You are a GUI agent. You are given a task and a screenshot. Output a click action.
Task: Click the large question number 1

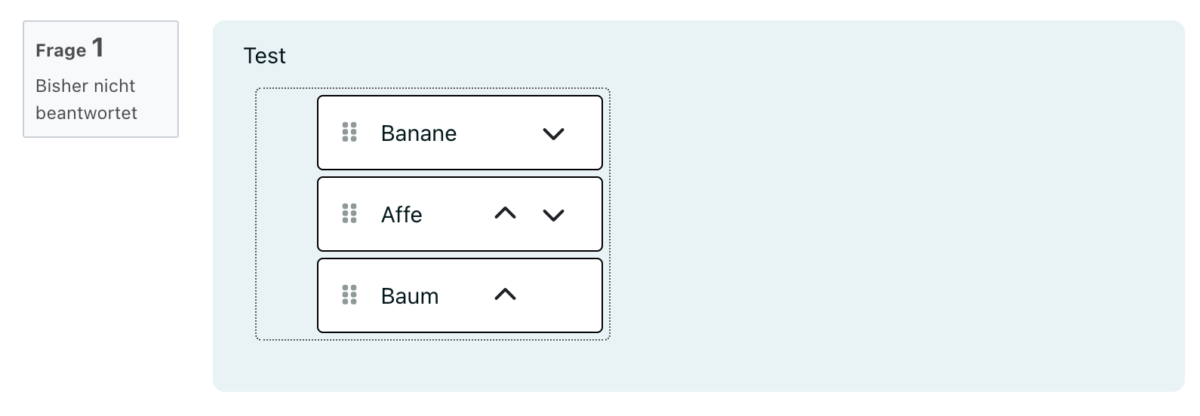(98, 49)
